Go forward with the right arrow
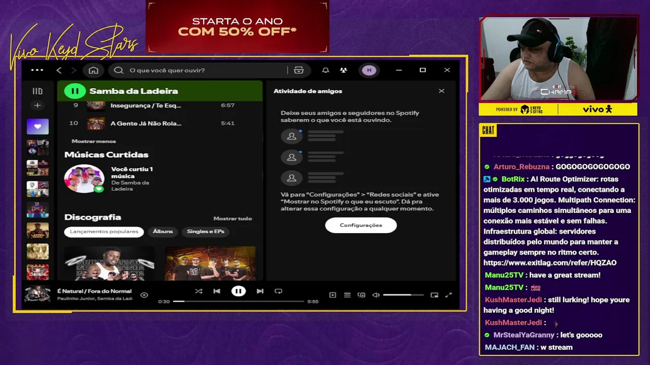This screenshot has height=365, width=650. (x=74, y=70)
